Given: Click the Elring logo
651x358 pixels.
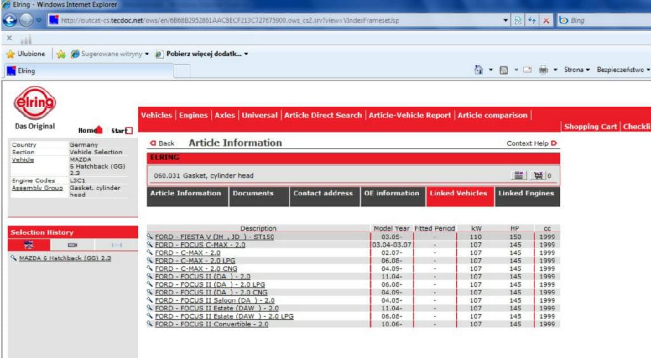Looking at the screenshot, I should 34,103.
